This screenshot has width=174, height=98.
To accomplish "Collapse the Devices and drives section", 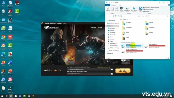I will [x=120, y=42].
